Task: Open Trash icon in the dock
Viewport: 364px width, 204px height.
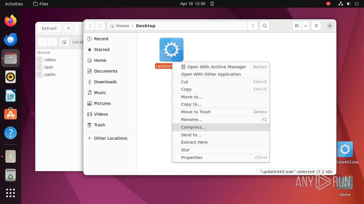Action: pyautogui.click(x=11, y=175)
